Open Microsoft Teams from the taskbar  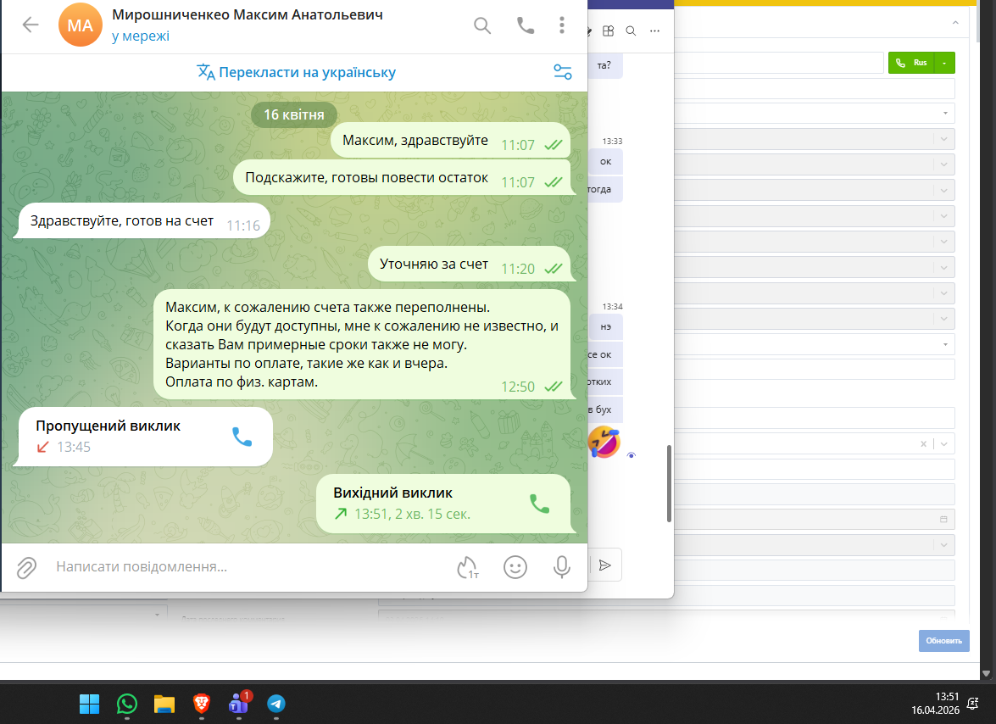[x=240, y=703]
